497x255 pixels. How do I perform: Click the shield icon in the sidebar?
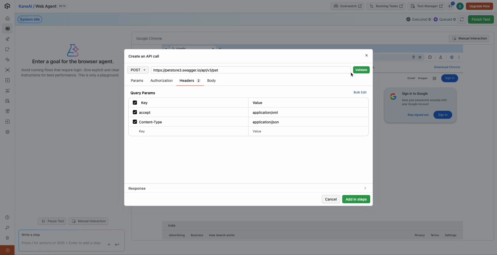click(8, 111)
